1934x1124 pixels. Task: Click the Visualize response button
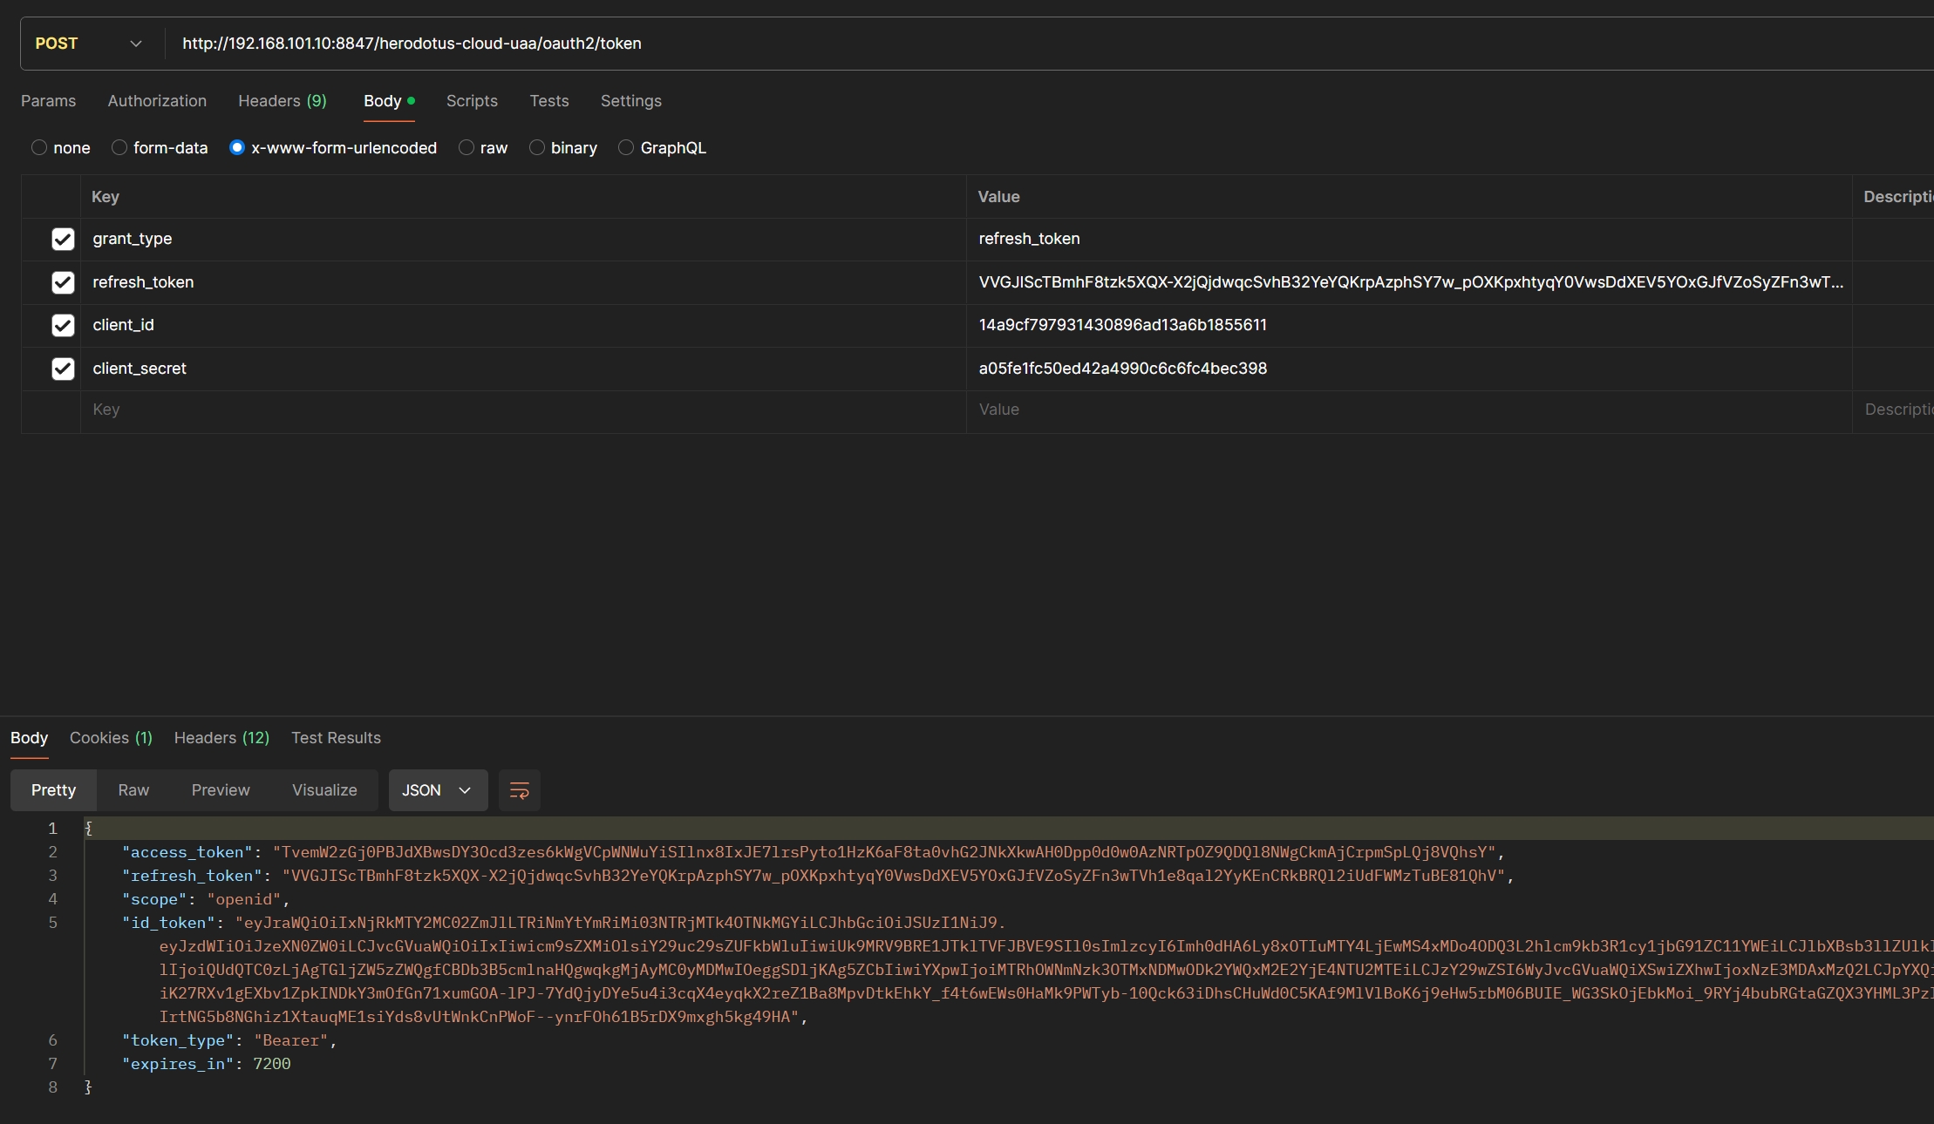tap(324, 790)
